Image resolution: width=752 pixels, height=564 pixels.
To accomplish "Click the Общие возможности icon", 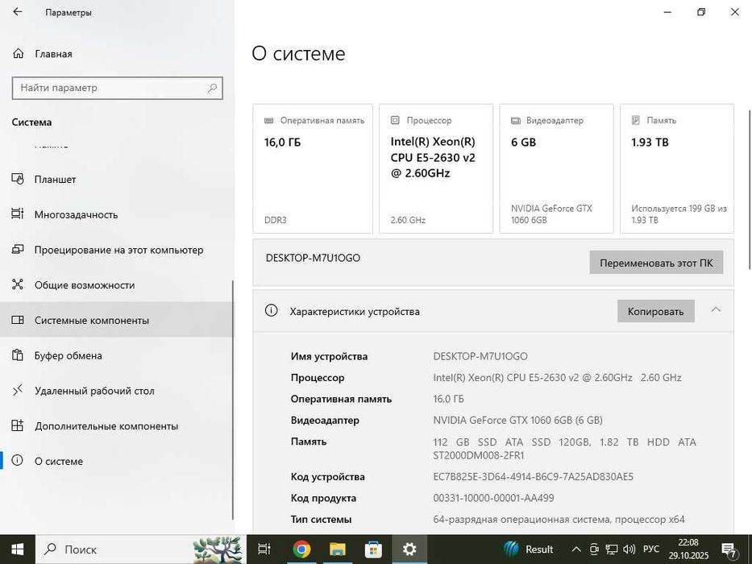I will (x=18, y=284).
